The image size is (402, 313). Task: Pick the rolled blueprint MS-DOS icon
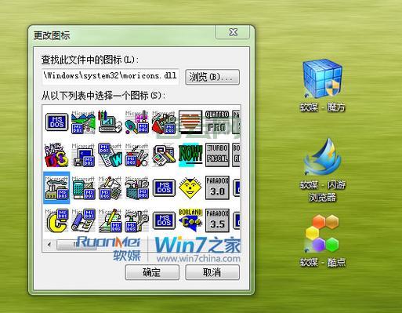point(83,220)
